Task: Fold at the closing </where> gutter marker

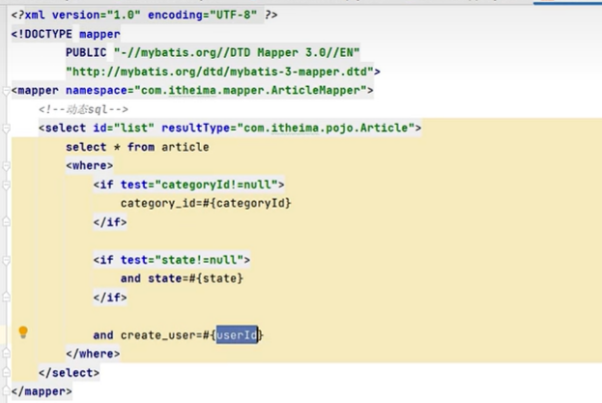Action: click(6, 353)
